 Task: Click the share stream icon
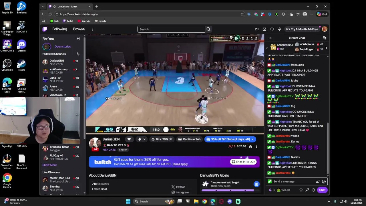point(250,146)
